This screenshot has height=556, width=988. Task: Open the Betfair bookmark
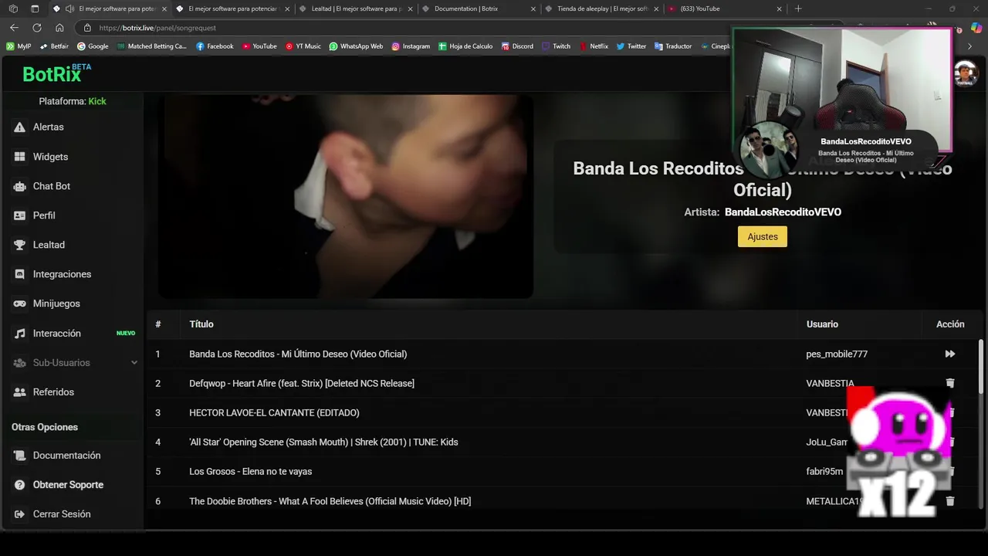click(55, 46)
